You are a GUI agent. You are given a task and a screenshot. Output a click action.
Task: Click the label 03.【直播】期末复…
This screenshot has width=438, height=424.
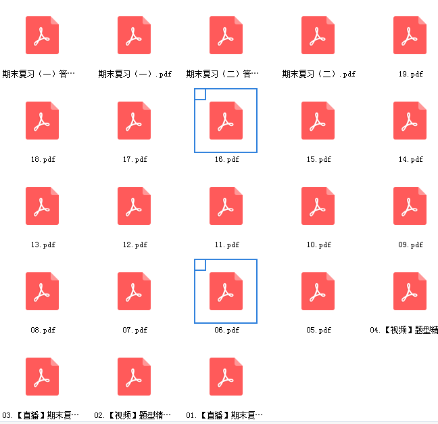tap(41, 415)
